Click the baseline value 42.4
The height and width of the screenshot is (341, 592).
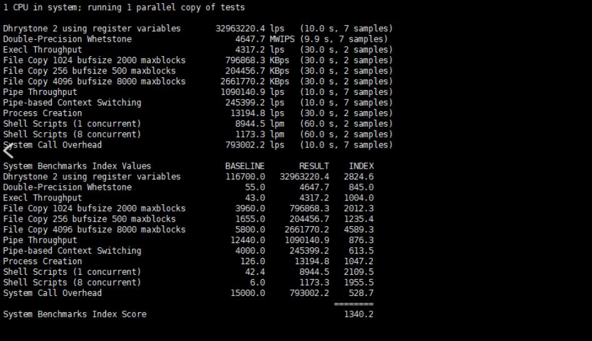coord(255,272)
